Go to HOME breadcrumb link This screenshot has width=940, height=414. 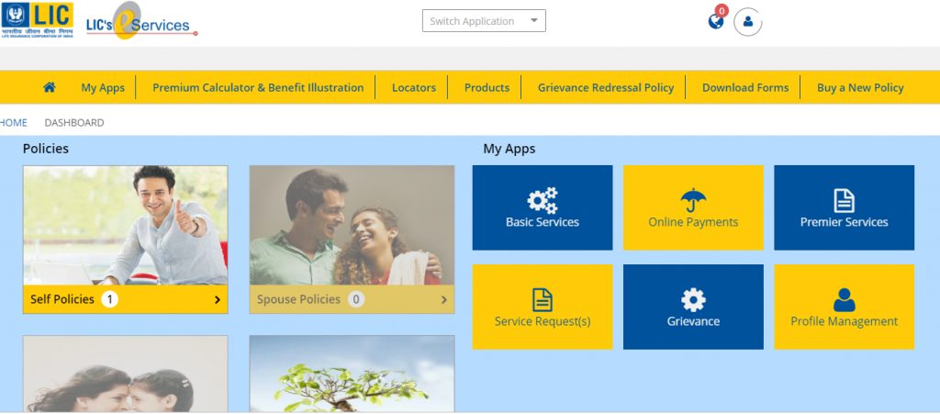click(x=13, y=123)
